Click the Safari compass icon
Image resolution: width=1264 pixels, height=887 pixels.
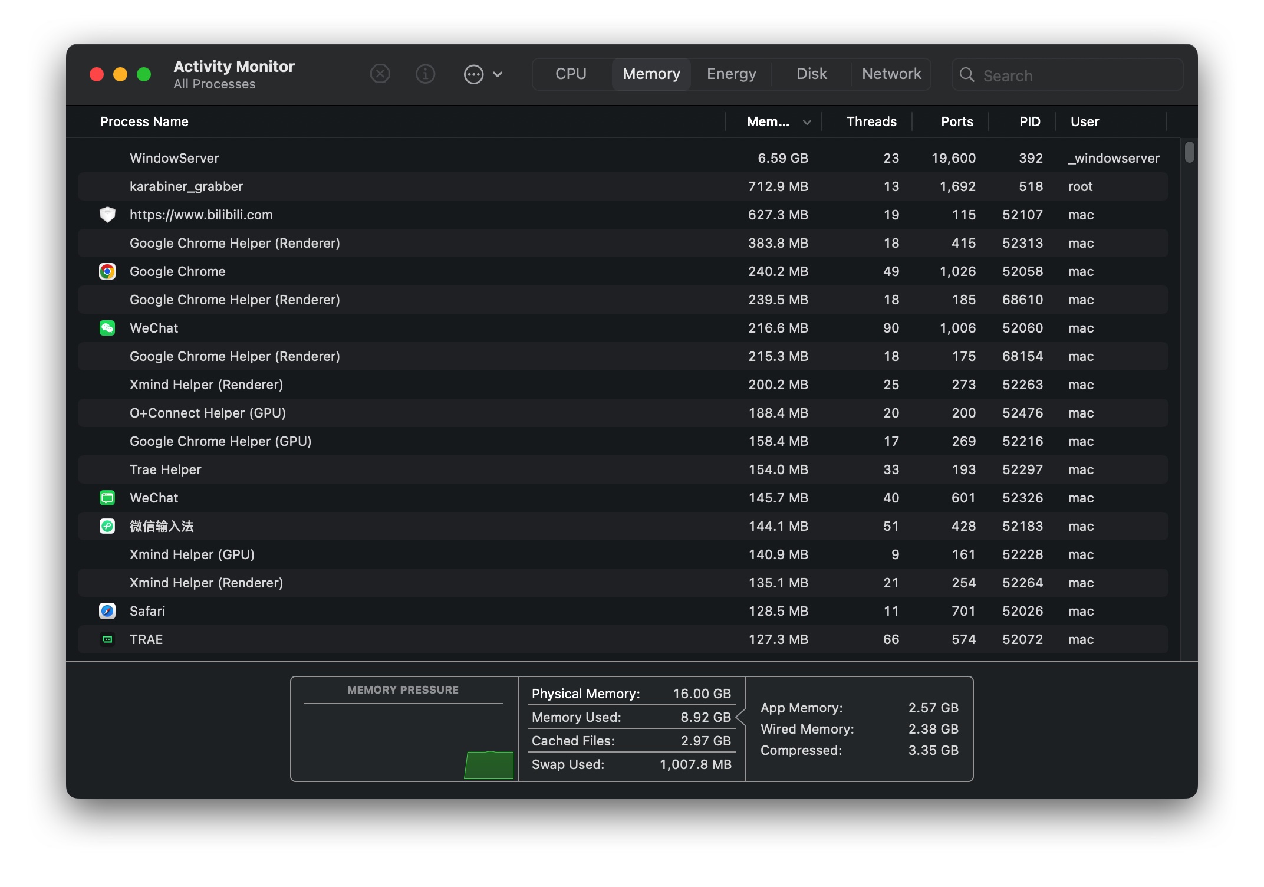coord(107,611)
